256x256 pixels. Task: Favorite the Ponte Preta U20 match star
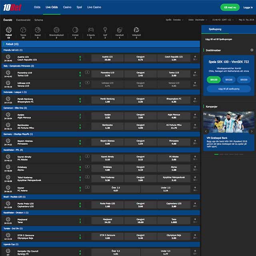tap(195, 204)
